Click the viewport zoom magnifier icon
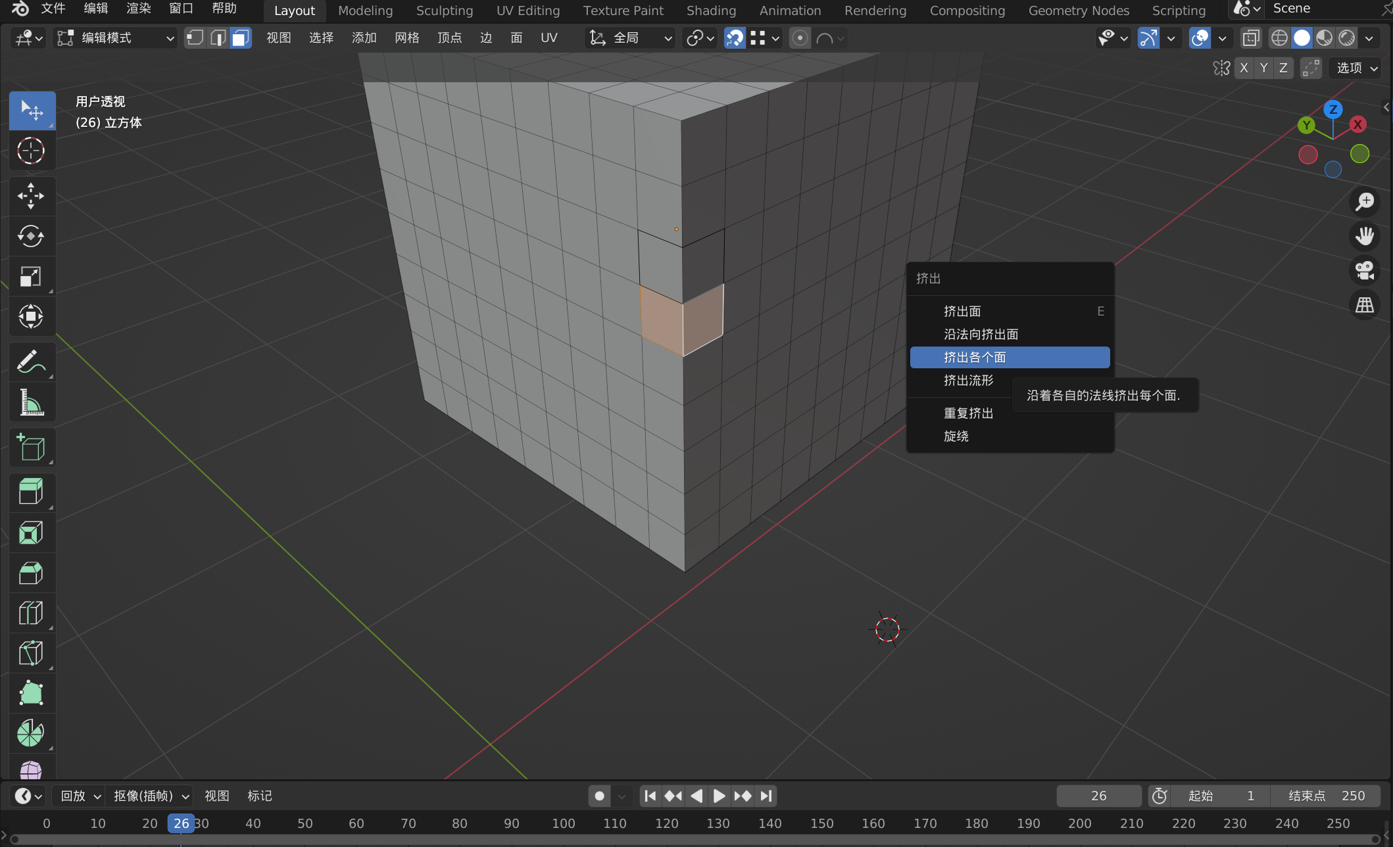This screenshot has height=847, width=1393. [1365, 201]
